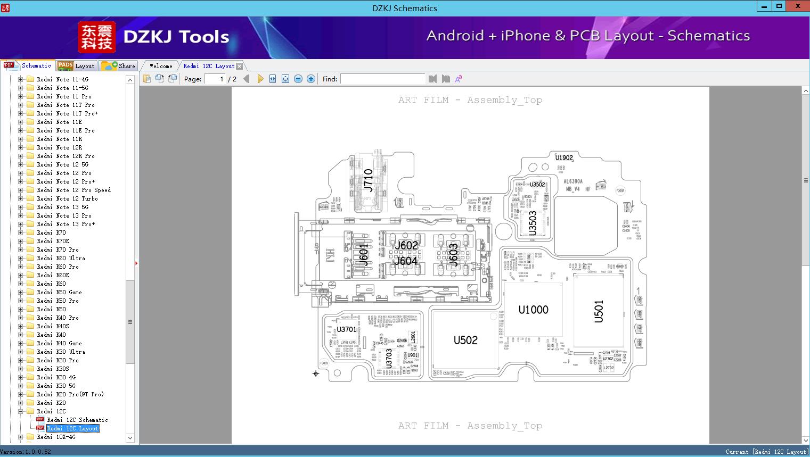This screenshot has width=810, height=457.
Task: Expand the Redmi K70 folder
Action: click(x=21, y=232)
